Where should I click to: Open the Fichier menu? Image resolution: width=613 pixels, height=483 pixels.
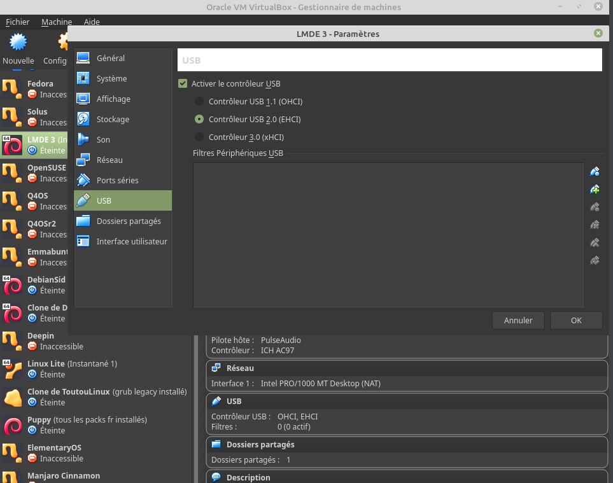point(17,22)
